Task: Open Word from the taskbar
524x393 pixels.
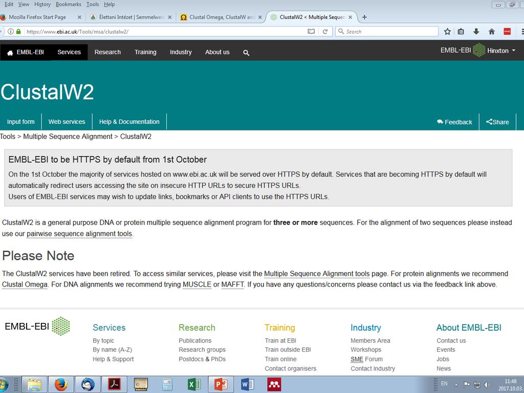Action: click(x=248, y=385)
